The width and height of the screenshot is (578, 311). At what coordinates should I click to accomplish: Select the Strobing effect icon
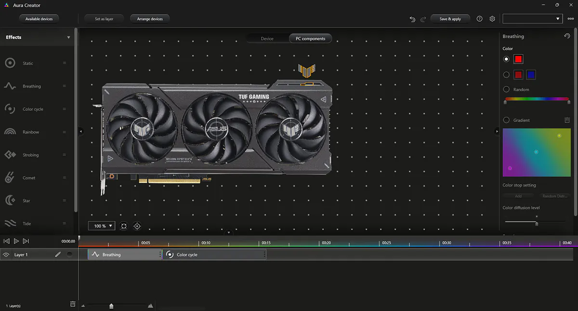click(x=10, y=155)
